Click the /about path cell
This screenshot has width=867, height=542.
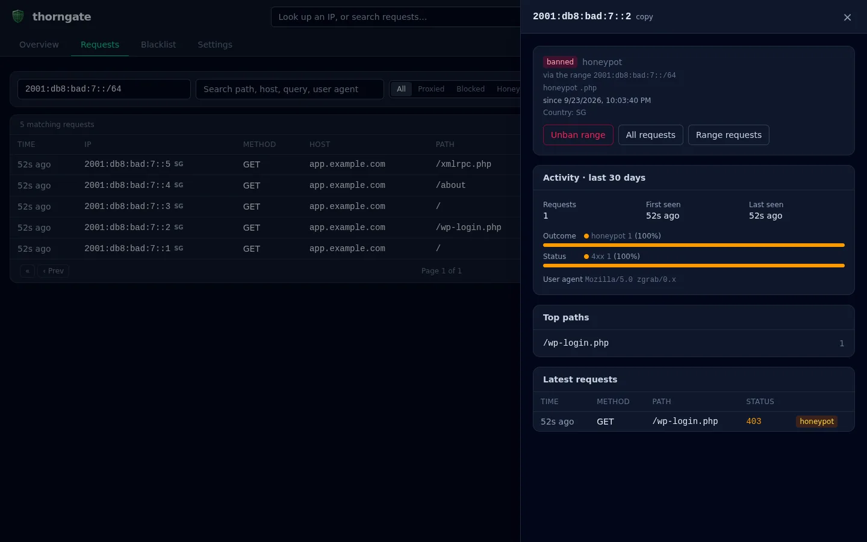point(451,185)
